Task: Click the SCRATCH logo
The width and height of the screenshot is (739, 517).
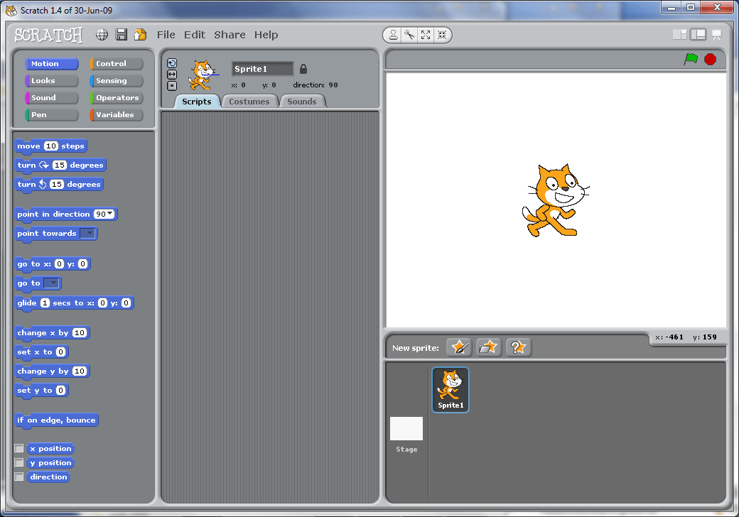Action: pos(48,35)
